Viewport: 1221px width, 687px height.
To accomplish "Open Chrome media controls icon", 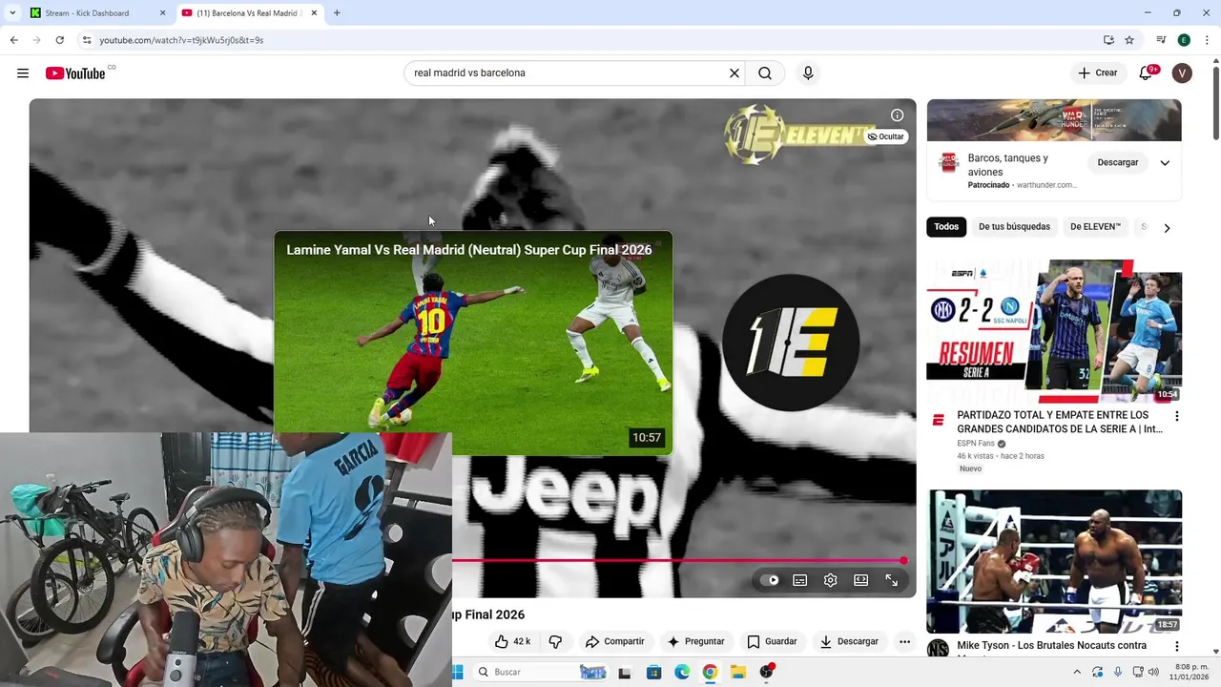I will pos(1161,40).
